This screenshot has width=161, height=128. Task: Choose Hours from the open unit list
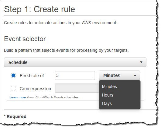(108, 95)
